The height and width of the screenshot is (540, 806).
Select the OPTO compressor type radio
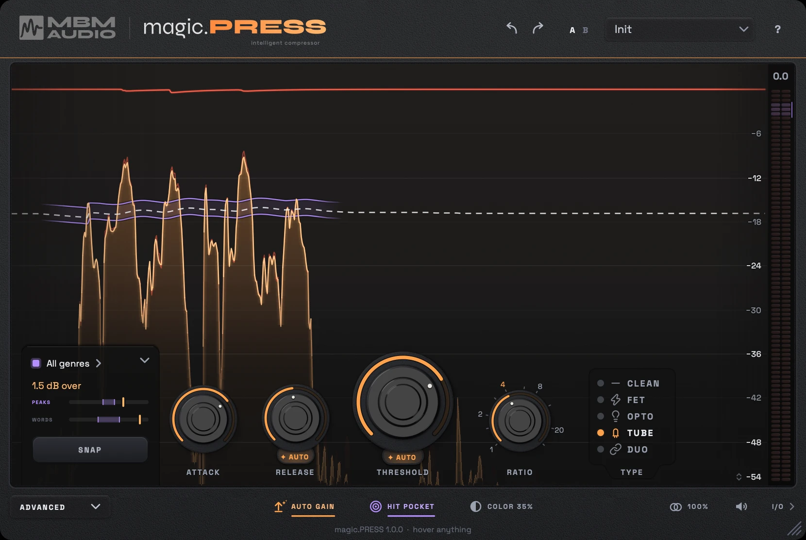click(601, 416)
